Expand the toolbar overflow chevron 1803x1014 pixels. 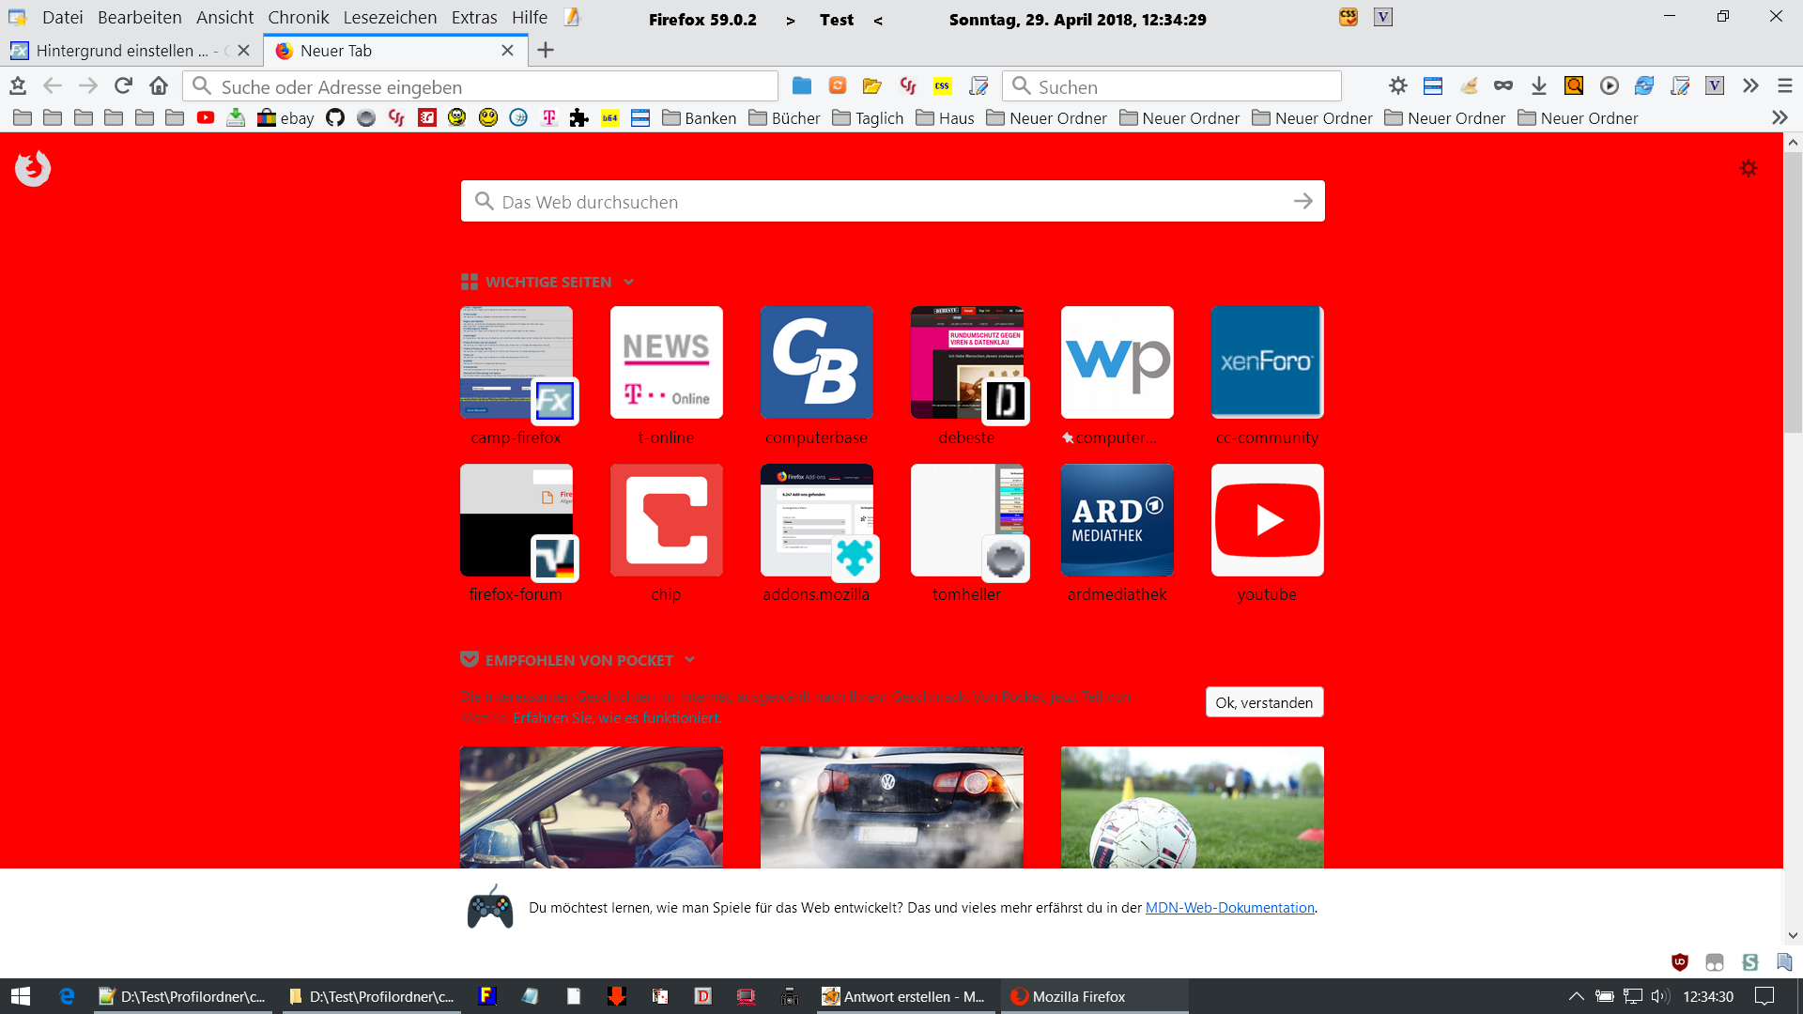pyautogui.click(x=1750, y=86)
